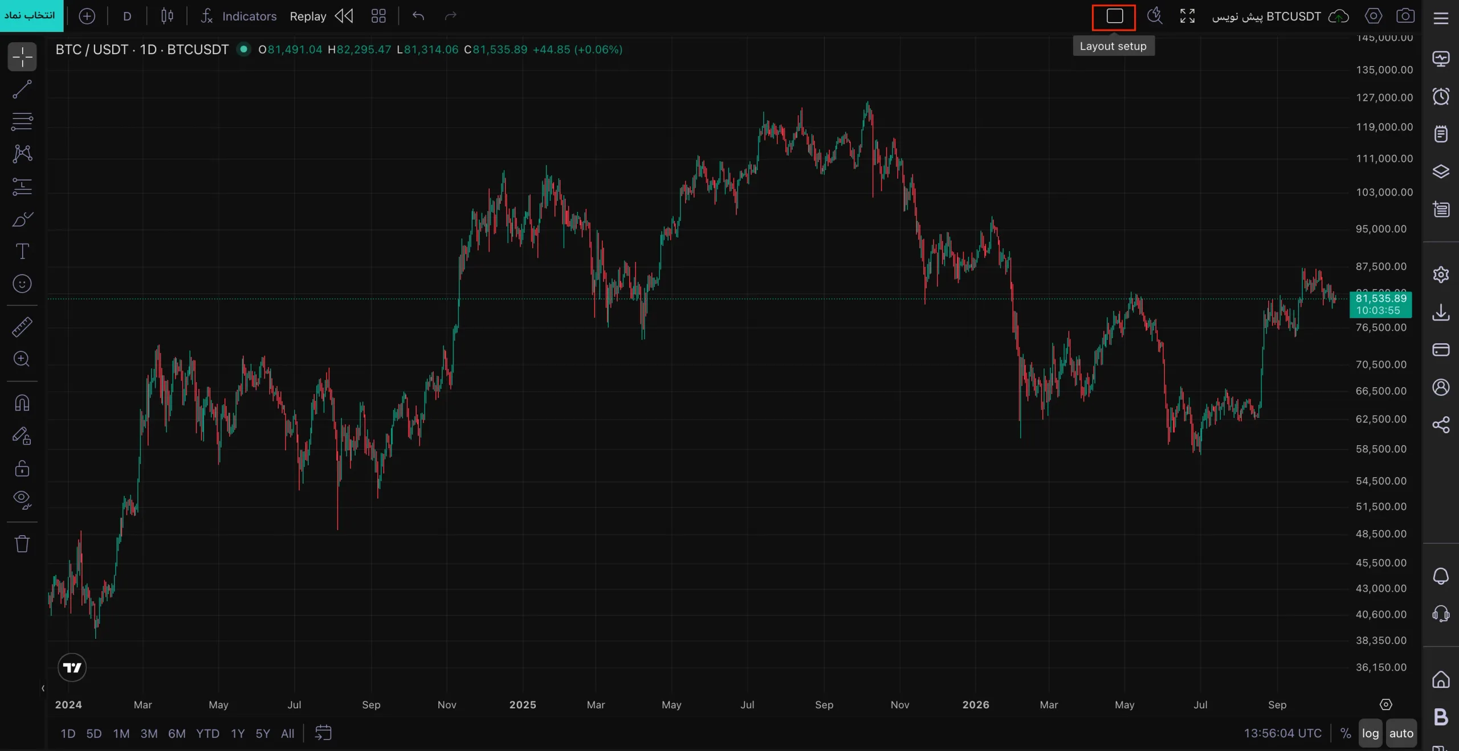Open the alerts clock panel icon
This screenshot has width=1459, height=751.
pos(1441,96)
